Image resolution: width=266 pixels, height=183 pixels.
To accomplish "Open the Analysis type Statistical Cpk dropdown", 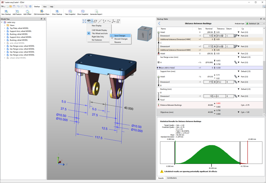I will click(x=255, y=24).
